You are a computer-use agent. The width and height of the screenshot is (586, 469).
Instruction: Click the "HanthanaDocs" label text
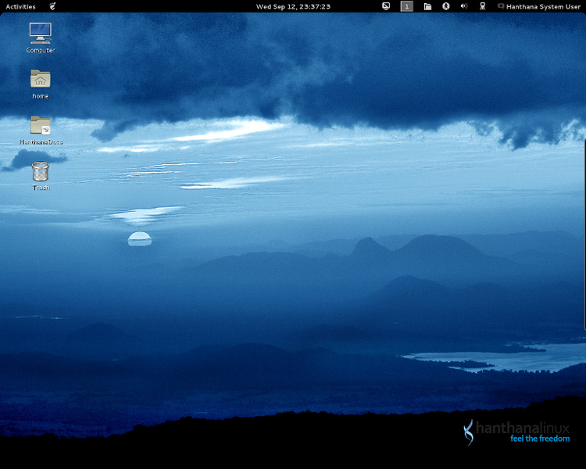41,142
